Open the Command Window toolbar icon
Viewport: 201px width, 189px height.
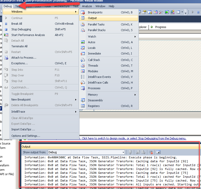tap(178, 12)
